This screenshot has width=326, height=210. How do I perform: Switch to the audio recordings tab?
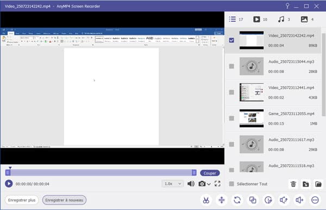(x=284, y=20)
